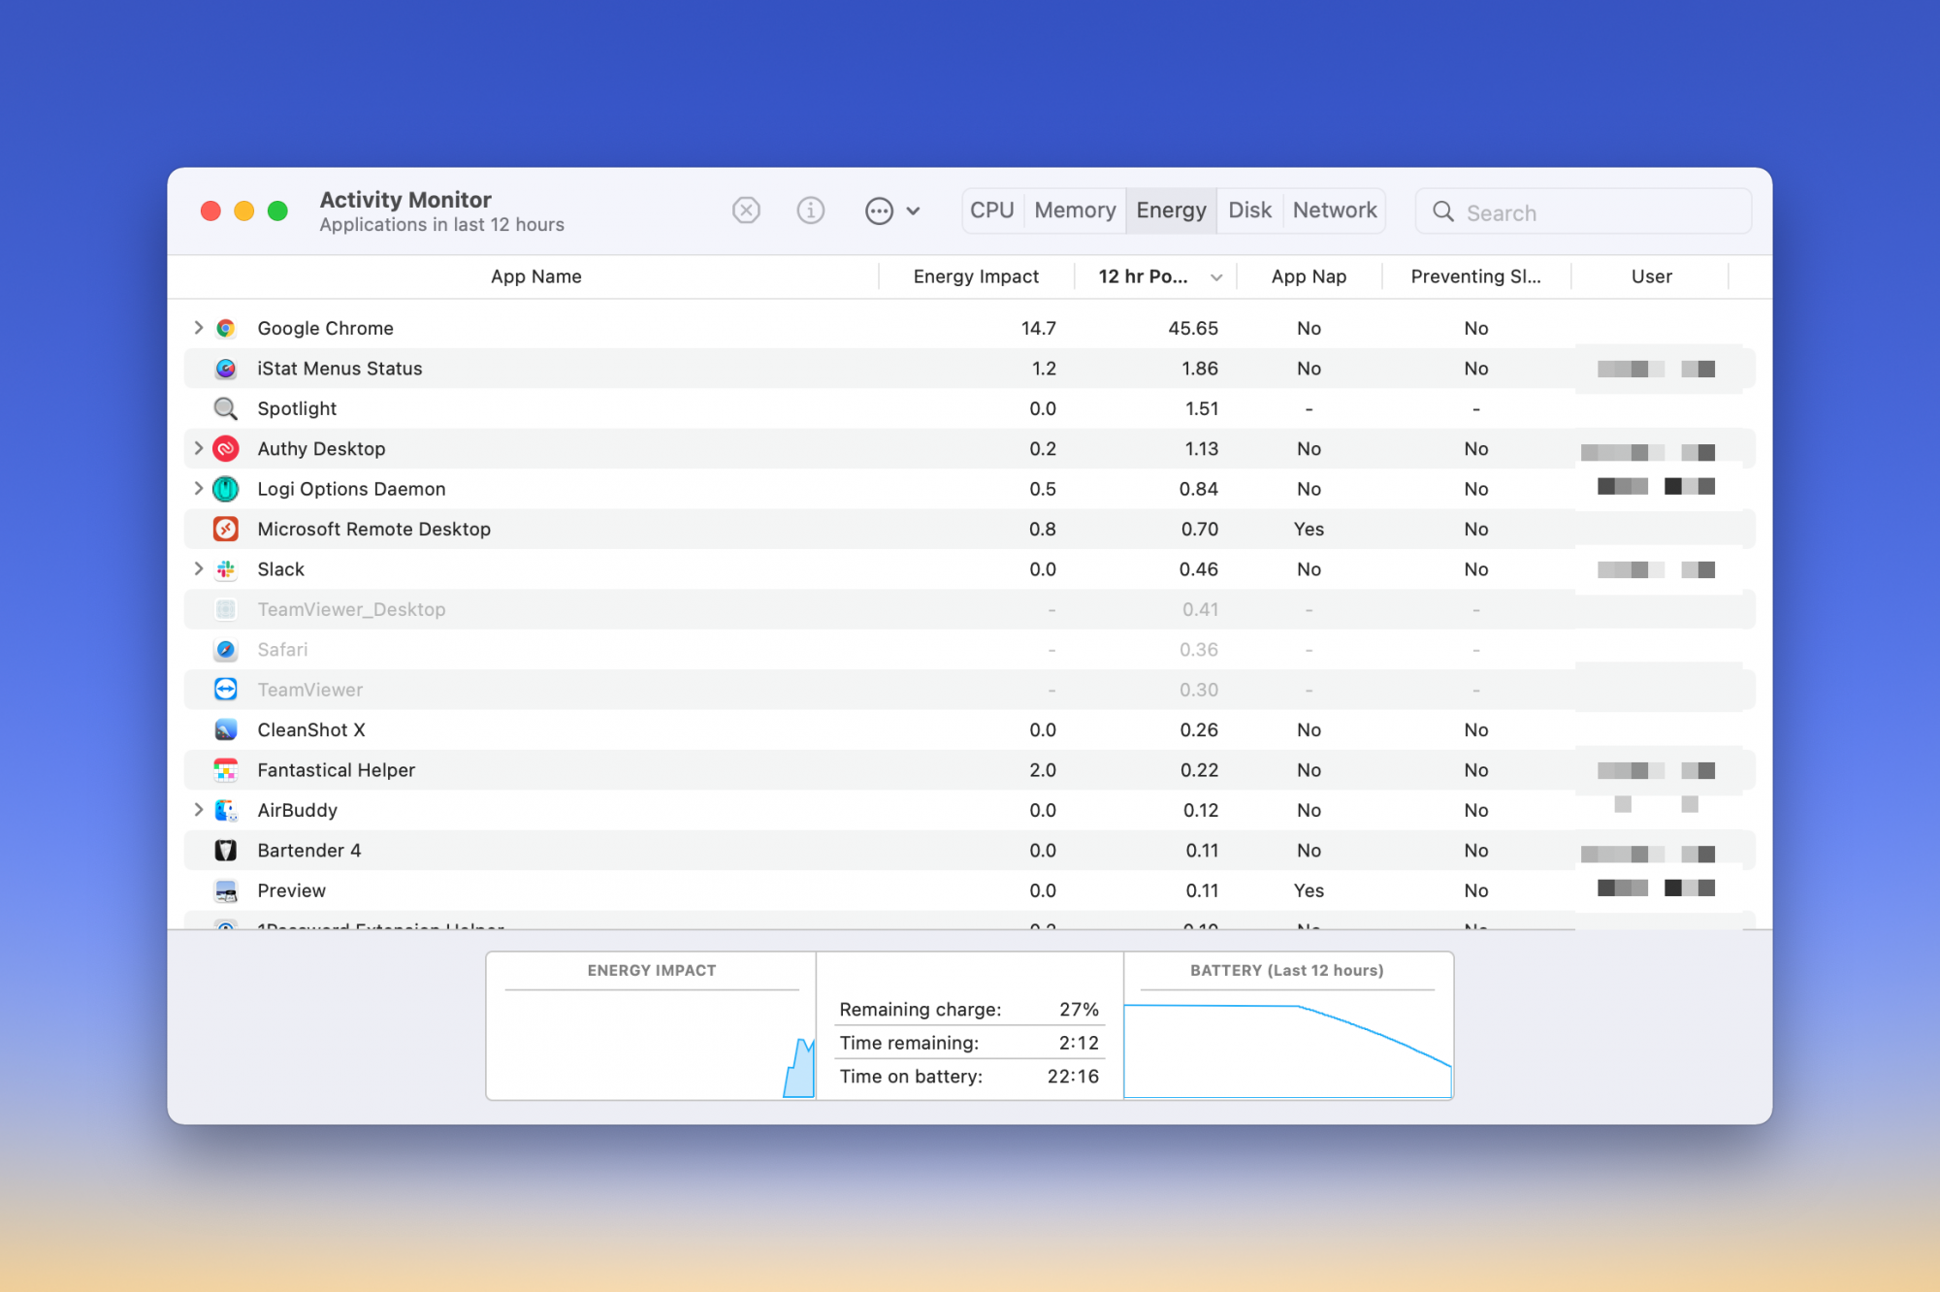
Task: Click the Authy Desktop app icon
Action: point(226,448)
